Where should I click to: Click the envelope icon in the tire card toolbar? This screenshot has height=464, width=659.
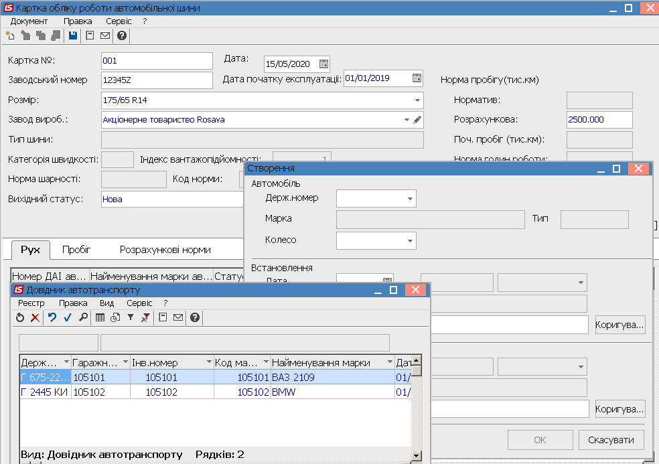point(105,35)
